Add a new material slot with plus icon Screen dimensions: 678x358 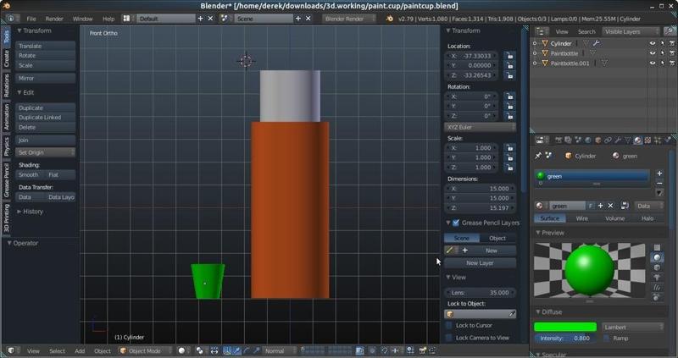click(x=659, y=173)
